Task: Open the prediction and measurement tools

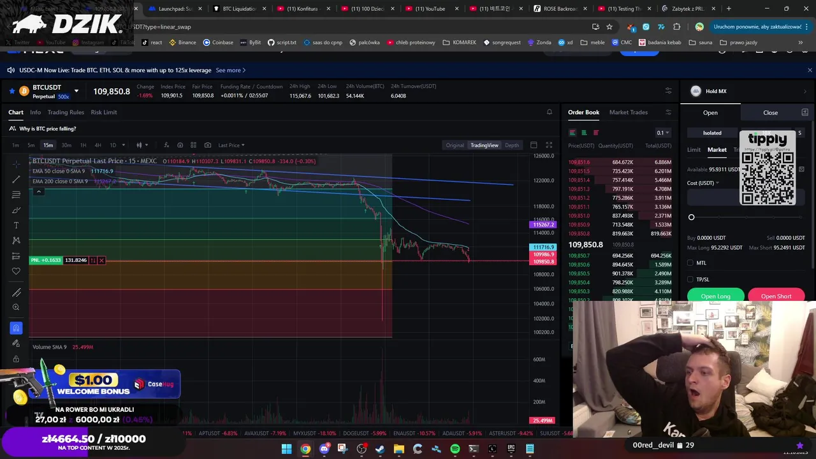Action: point(16,256)
